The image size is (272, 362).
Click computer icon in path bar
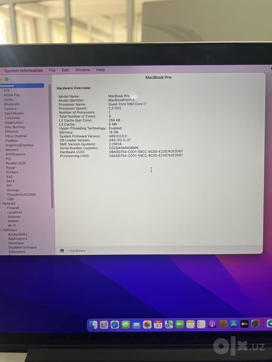62,250
